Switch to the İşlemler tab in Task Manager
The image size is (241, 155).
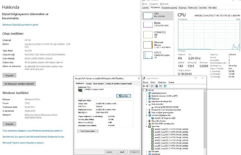[146, 8]
